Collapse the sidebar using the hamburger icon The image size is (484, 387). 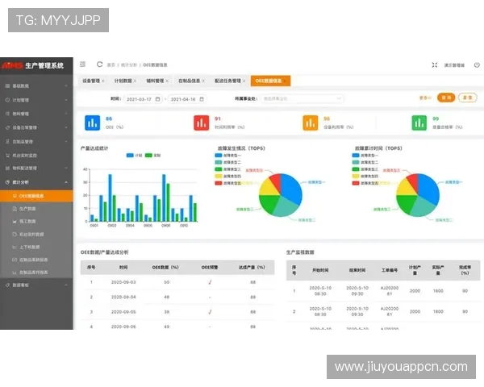[x=82, y=64]
